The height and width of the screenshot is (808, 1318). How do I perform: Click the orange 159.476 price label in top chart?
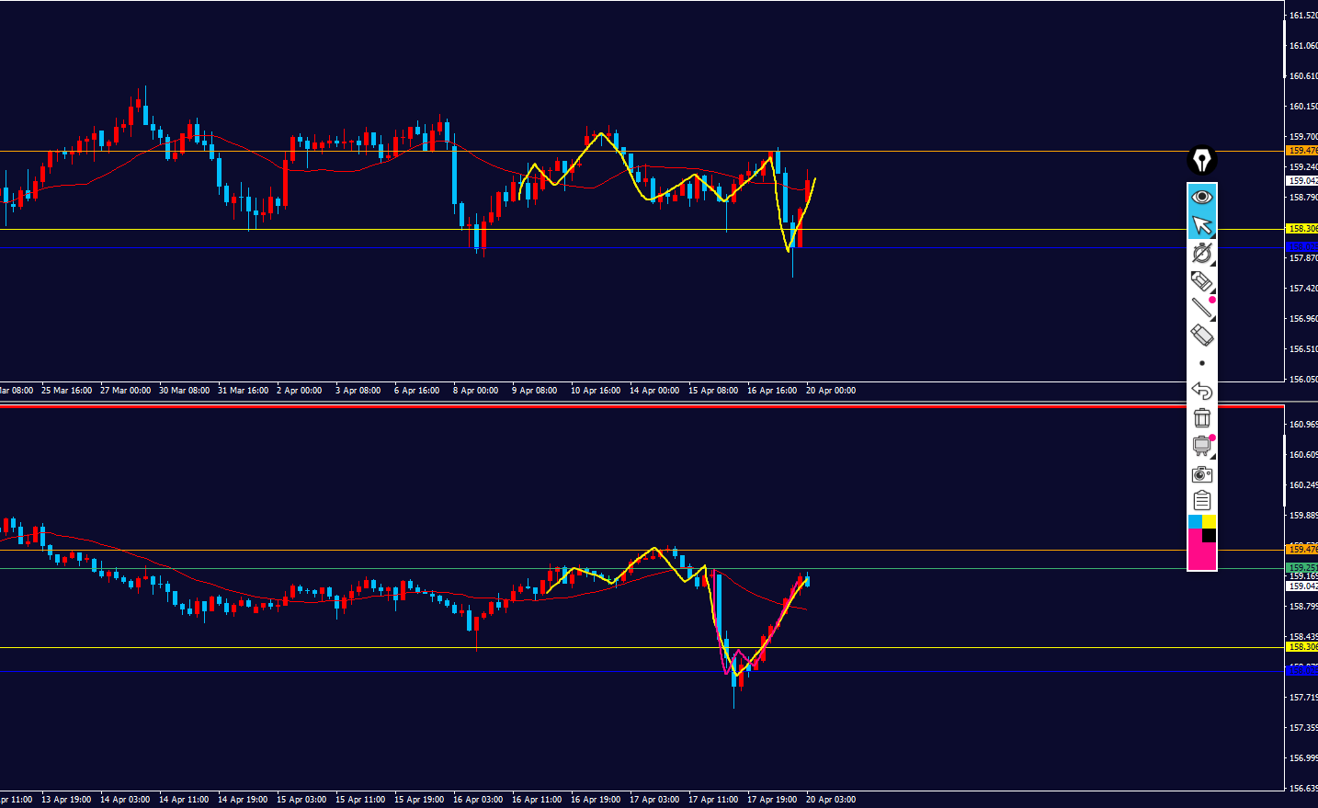click(x=1302, y=151)
